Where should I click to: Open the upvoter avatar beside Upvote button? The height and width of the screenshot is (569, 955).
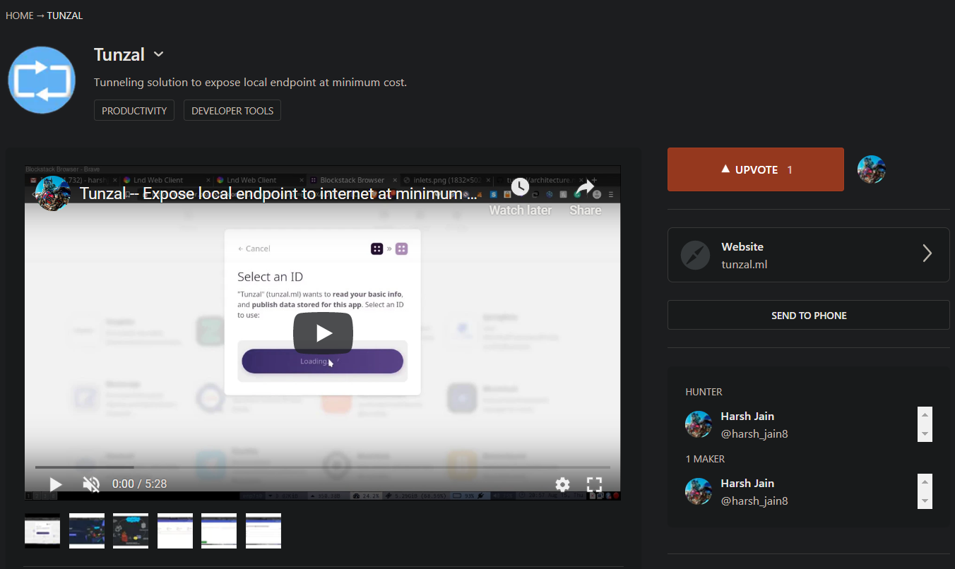(872, 169)
